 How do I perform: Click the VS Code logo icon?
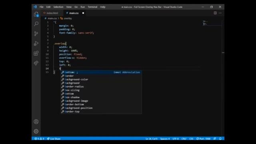35,7
